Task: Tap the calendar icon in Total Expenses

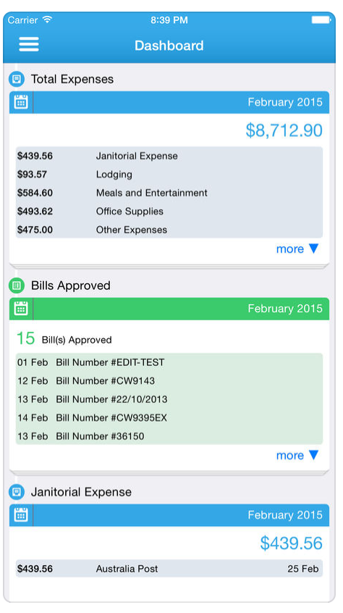Action: [x=21, y=102]
